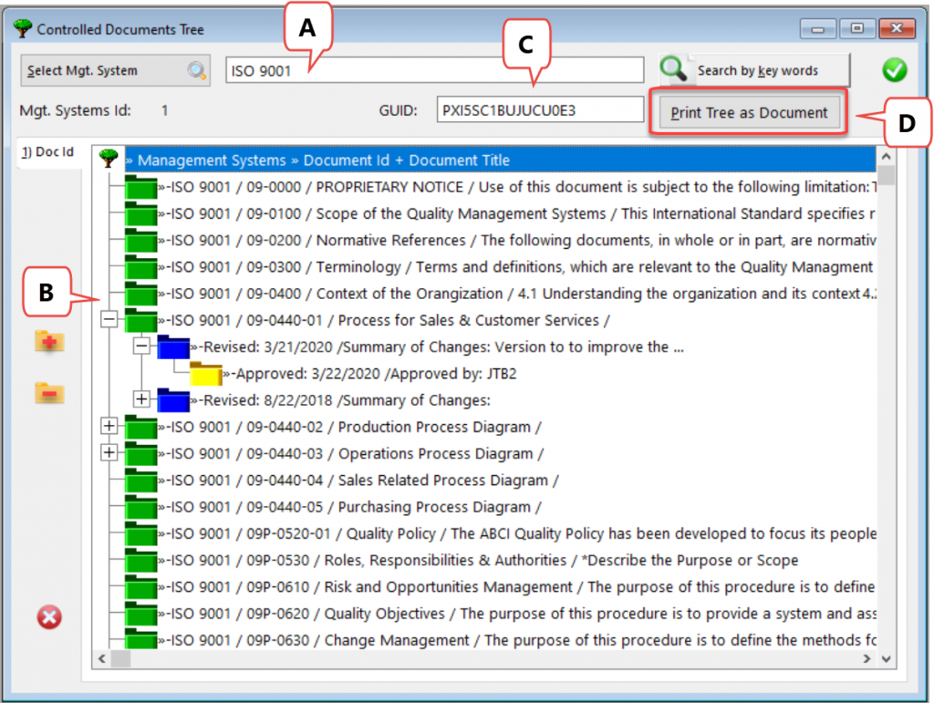Image resolution: width=934 pixels, height=703 pixels.
Task: Select row 09P-0520-01 Quality Policy
Action: point(518,534)
